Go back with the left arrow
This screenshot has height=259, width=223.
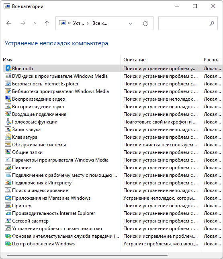(9, 23)
